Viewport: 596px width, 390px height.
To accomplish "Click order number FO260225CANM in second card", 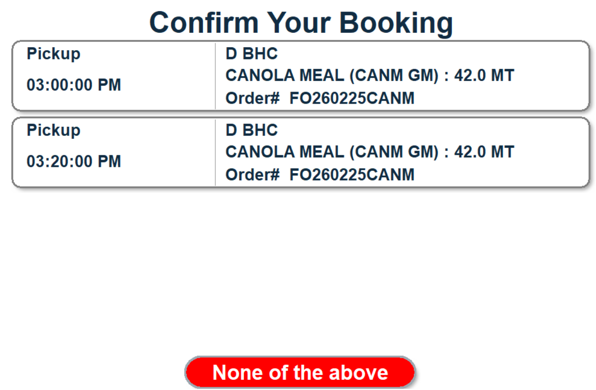I will click(x=352, y=175).
